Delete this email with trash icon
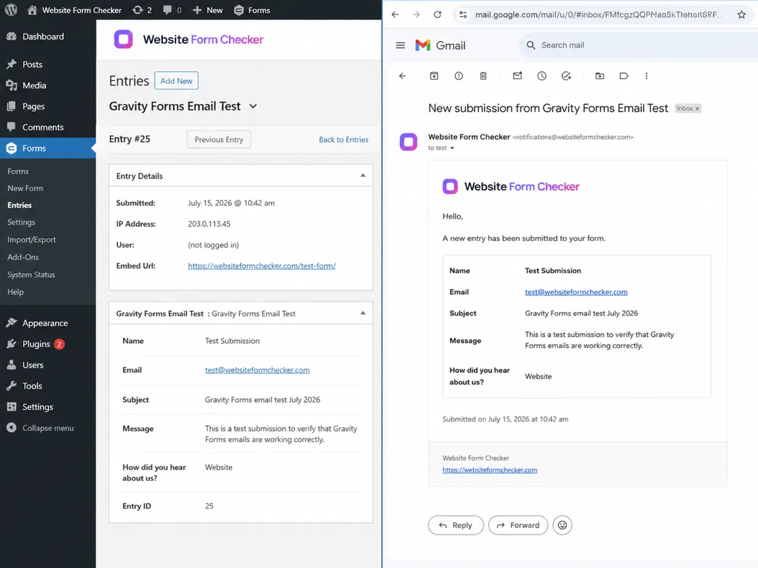The image size is (758, 568). click(483, 76)
